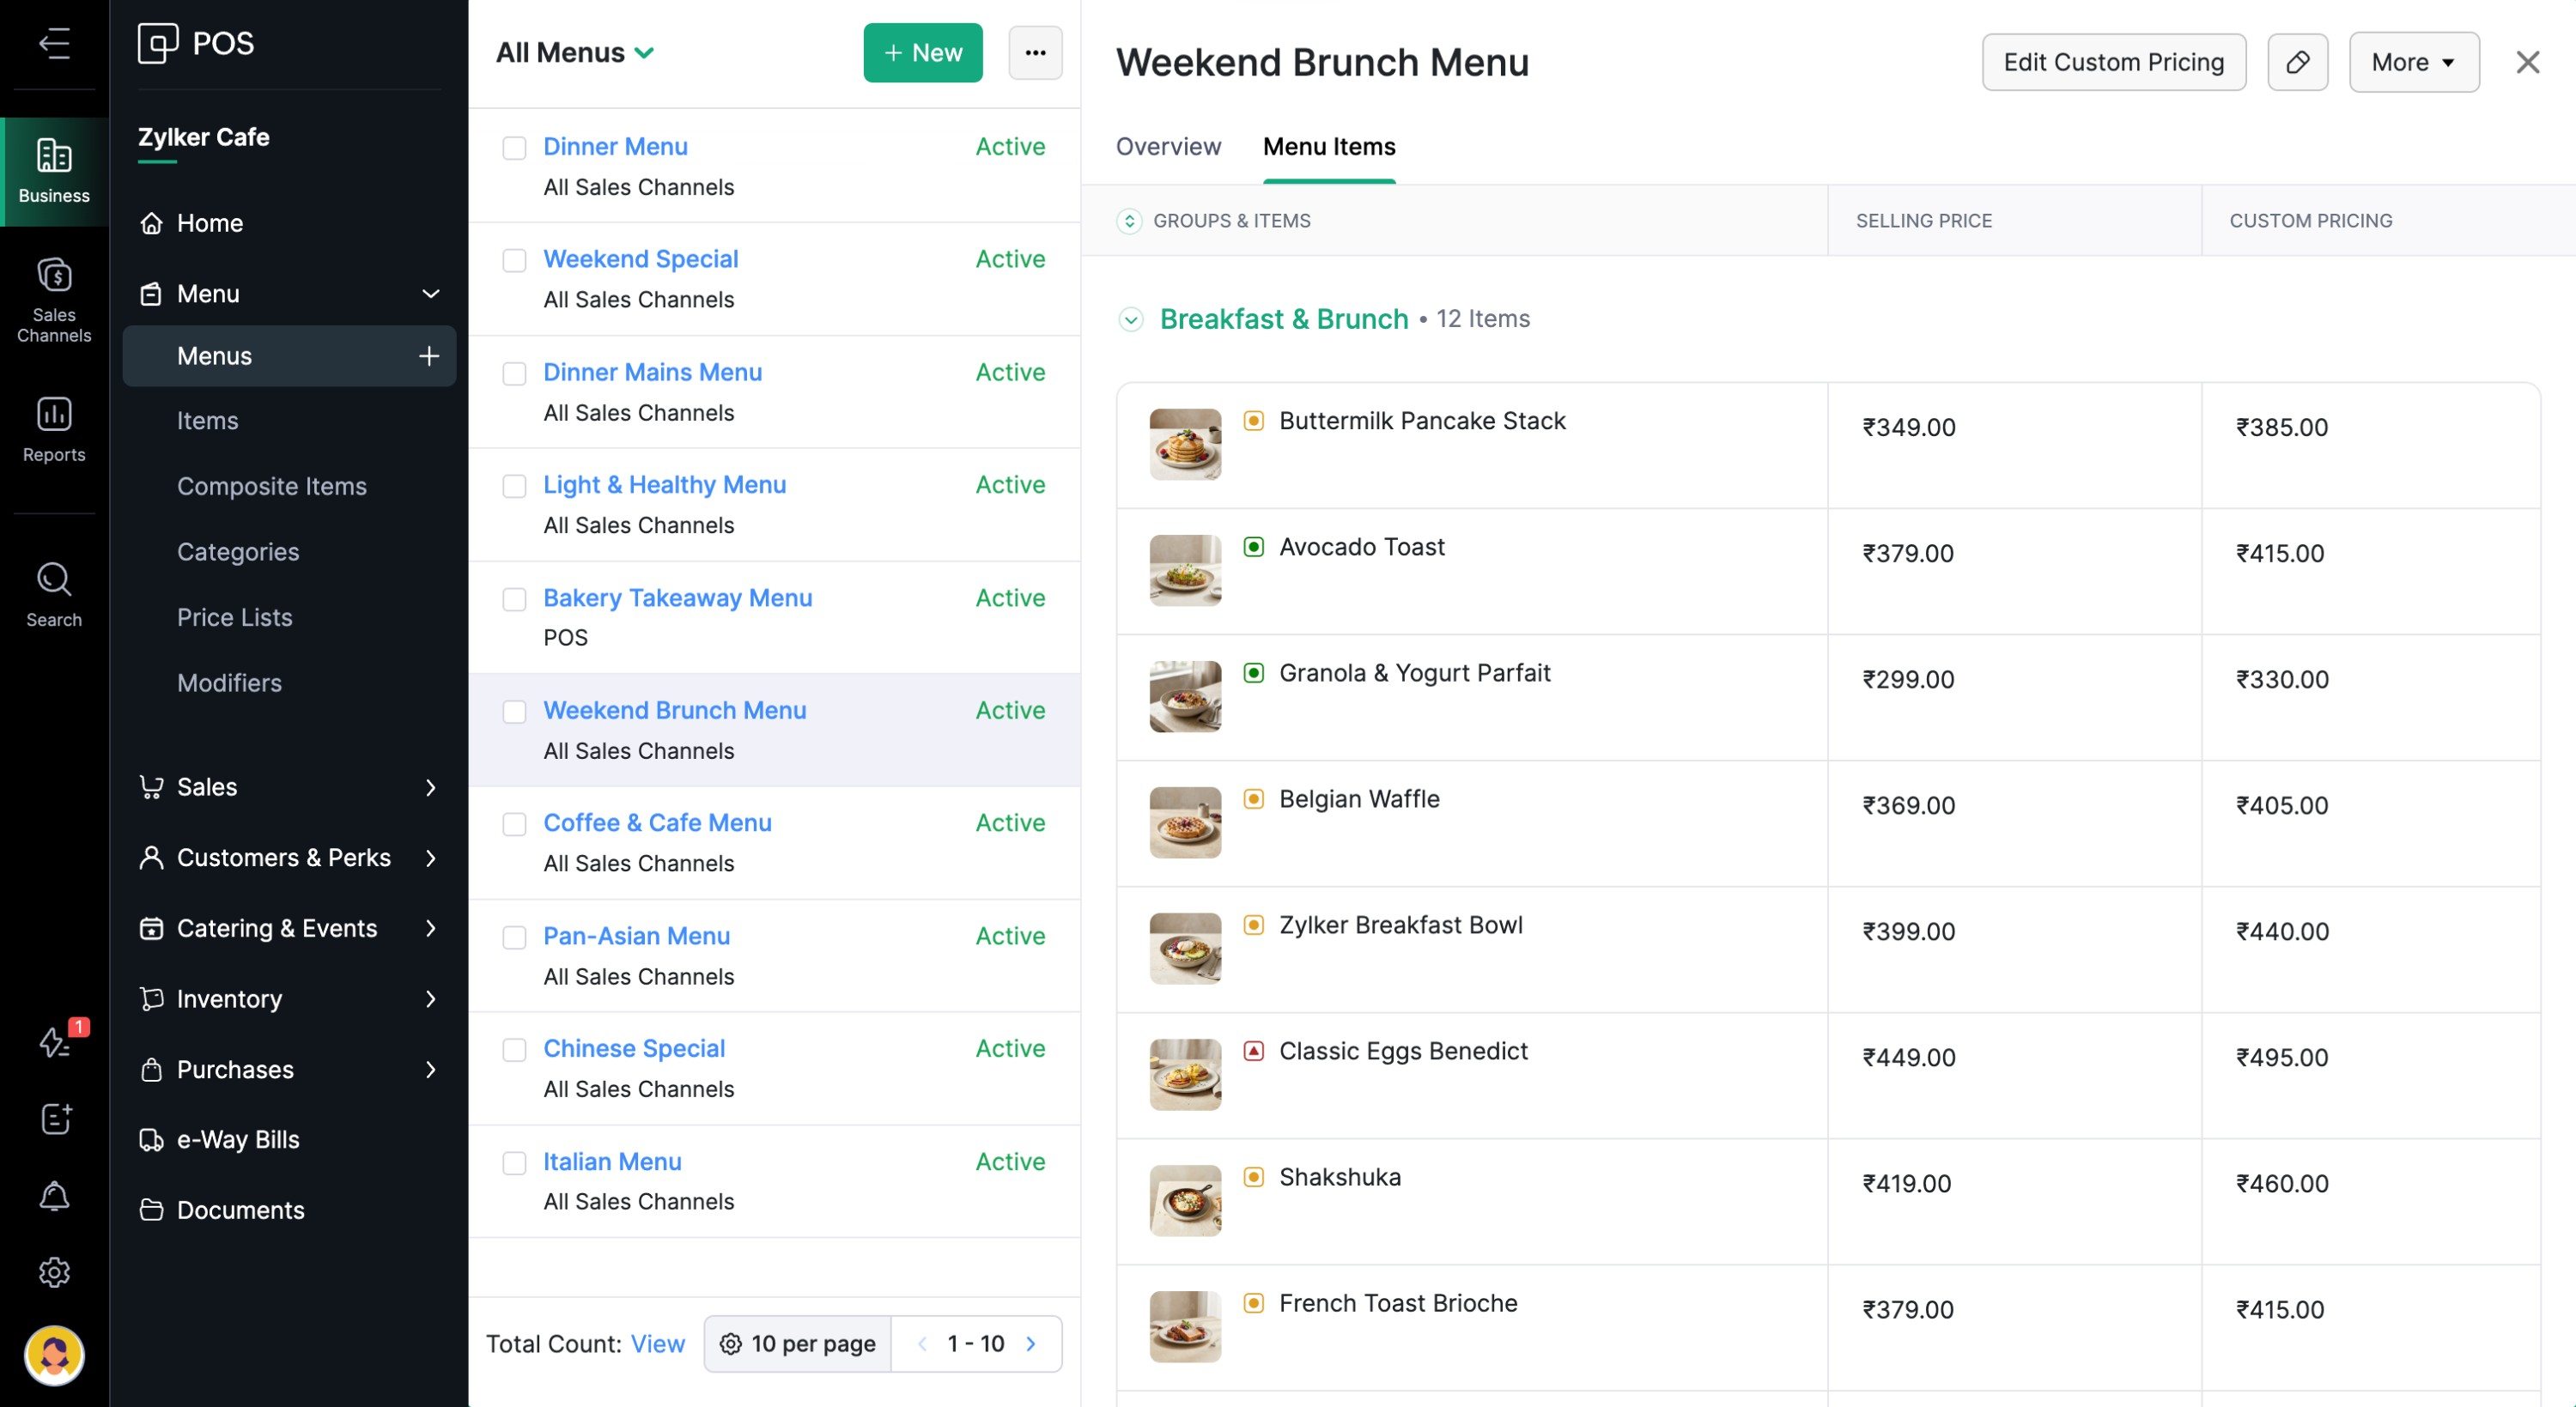
Task: Select the Menu Items tab
Action: (x=1328, y=147)
